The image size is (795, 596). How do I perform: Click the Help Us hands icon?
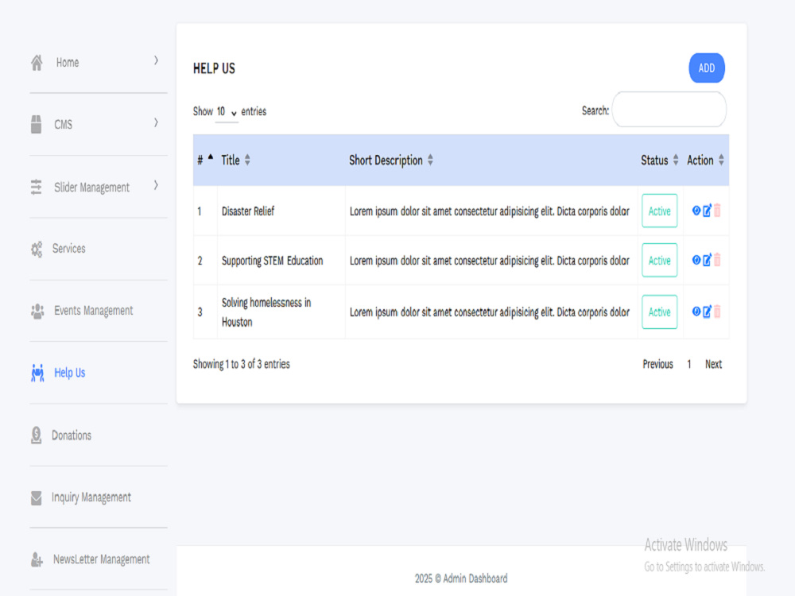click(x=37, y=373)
